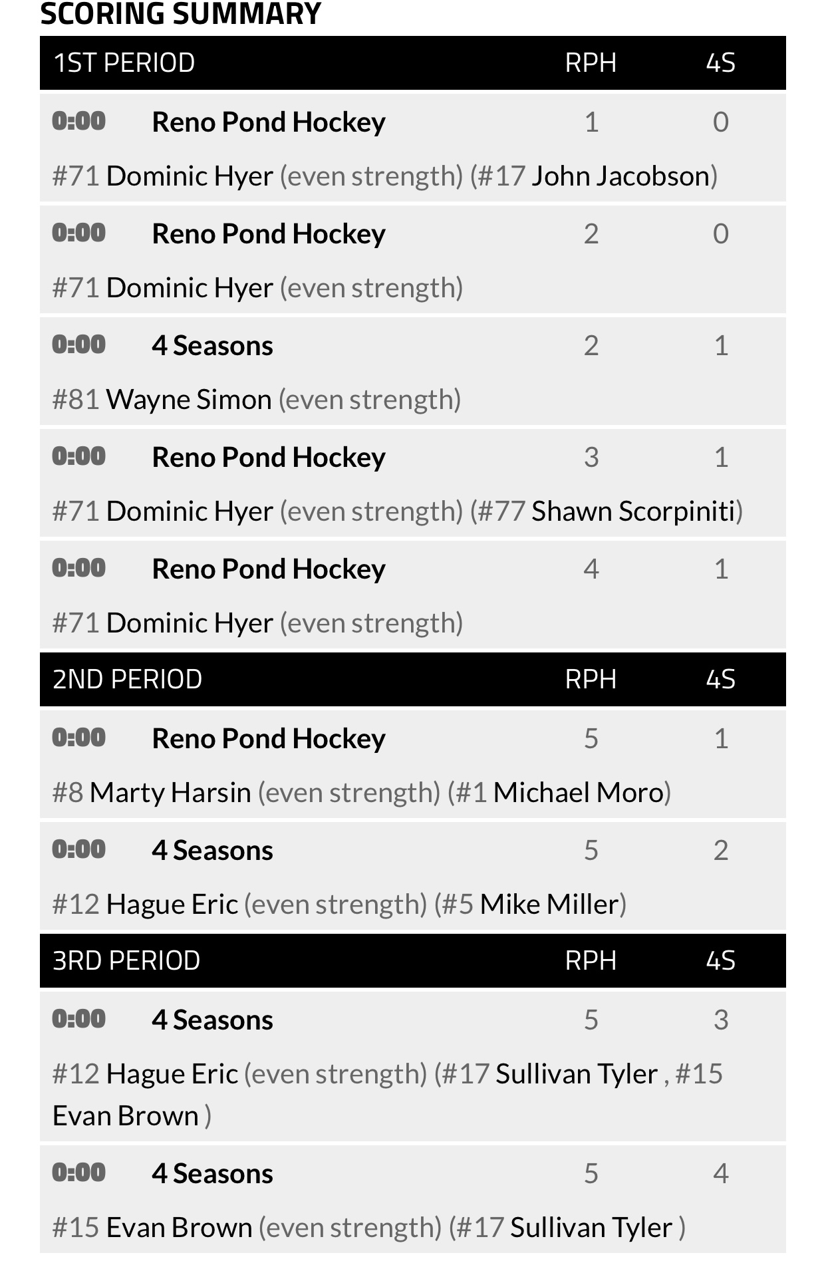Click goal scorer Evan Brown in final goal
The width and height of the screenshot is (826, 1261).
click(x=179, y=1228)
